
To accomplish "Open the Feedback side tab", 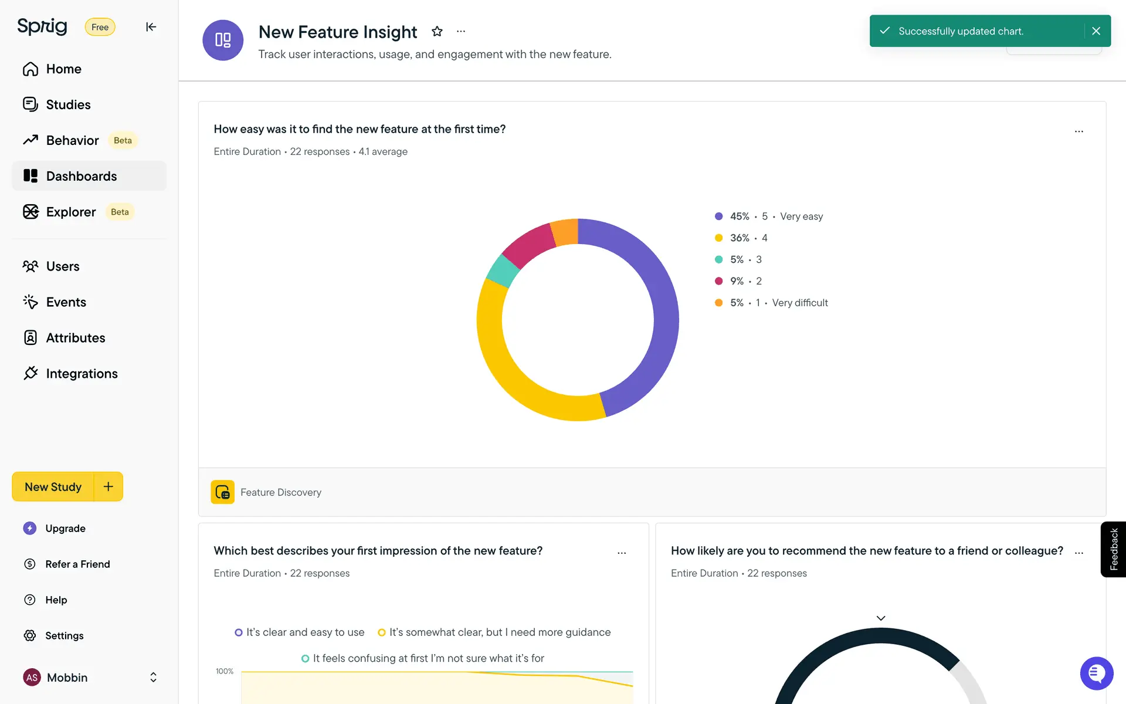I will pyautogui.click(x=1113, y=549).
